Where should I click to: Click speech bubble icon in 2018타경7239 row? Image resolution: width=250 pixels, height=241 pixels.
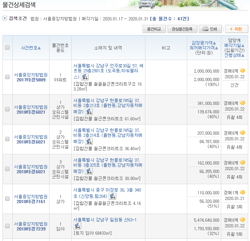click(242, 220)
